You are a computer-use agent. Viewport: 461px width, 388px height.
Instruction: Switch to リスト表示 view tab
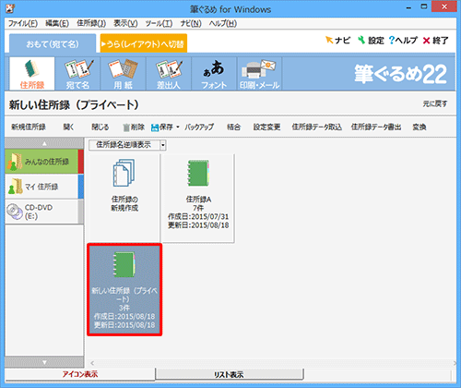230,374
